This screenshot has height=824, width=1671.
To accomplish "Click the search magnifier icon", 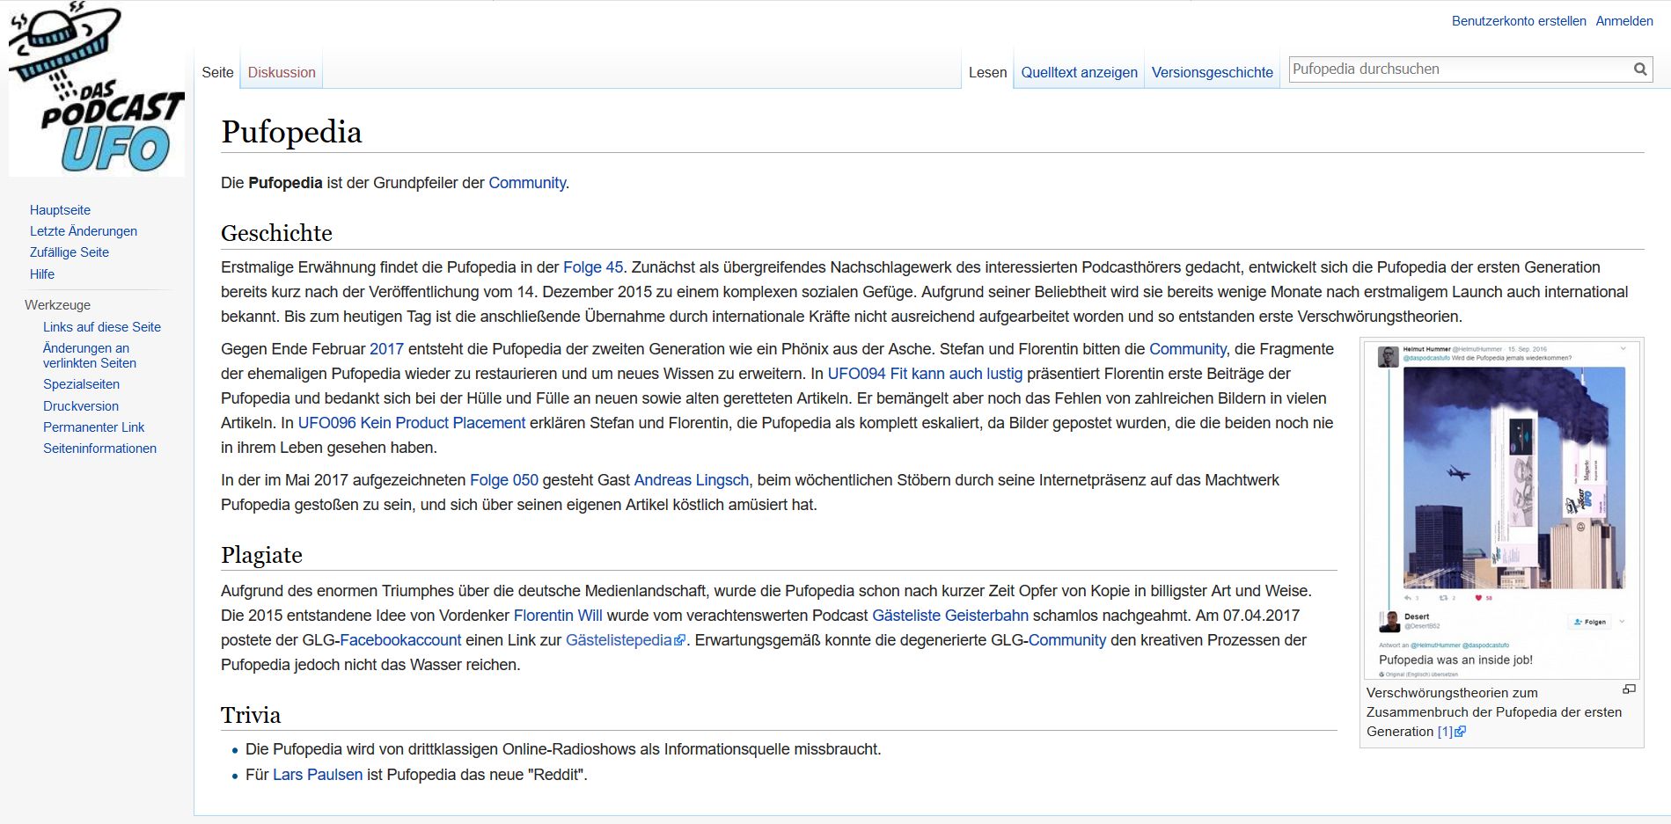I will pyautogui.click(x=1640, y=69).
